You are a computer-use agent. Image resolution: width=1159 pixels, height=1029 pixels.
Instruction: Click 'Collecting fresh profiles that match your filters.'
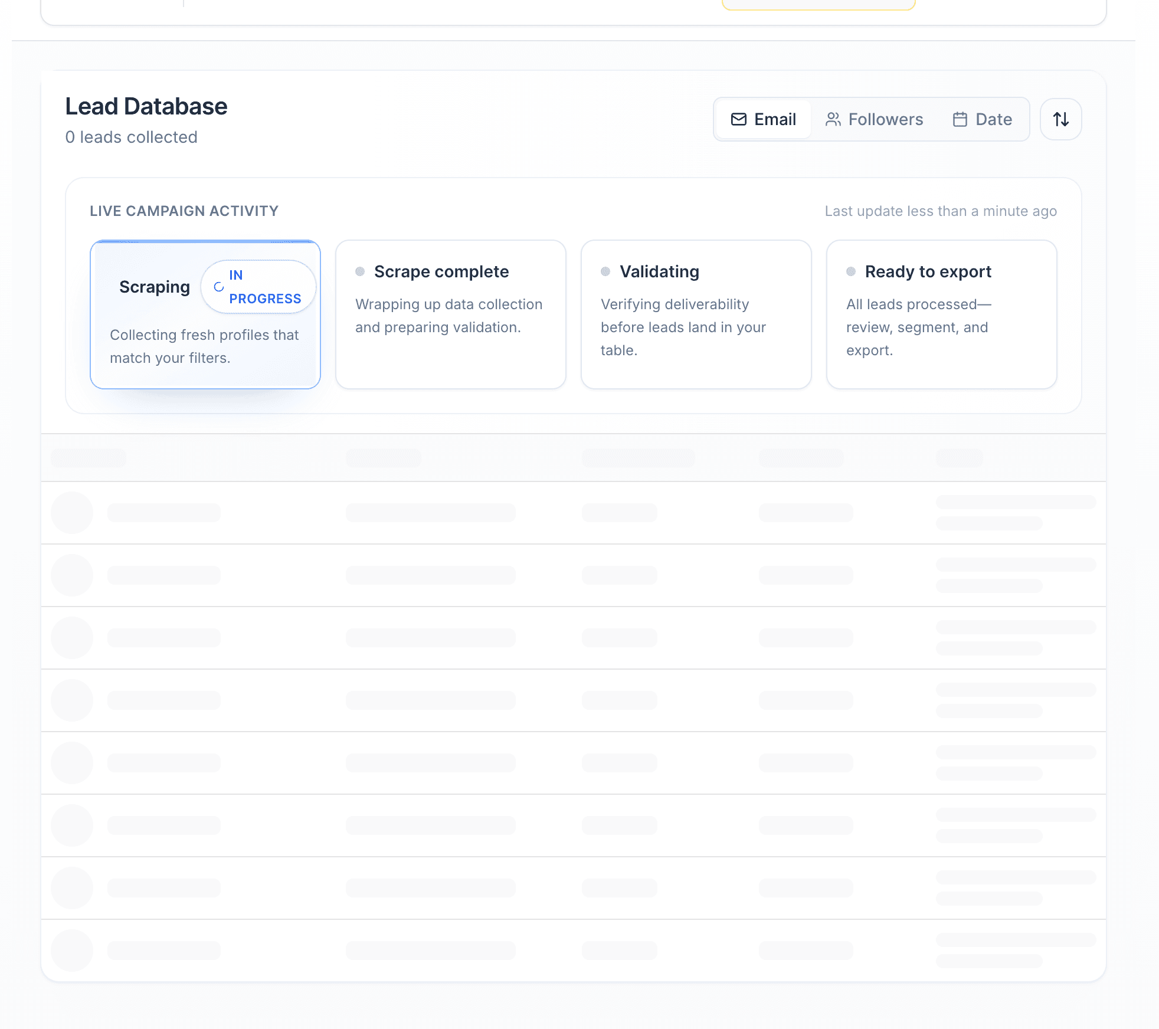[x=204, y=346]
